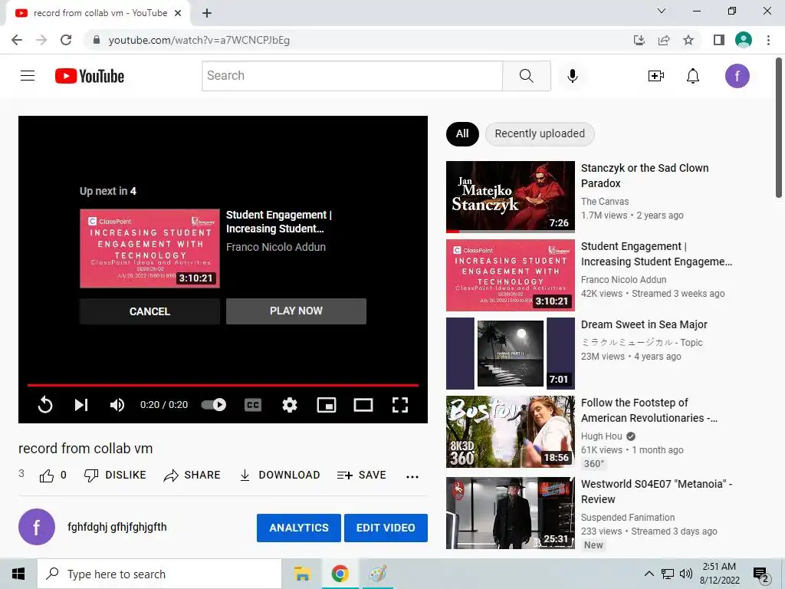Open account avatar menu in header
Image resolution: width=785 pixels, height=589 pixels.
pyautogui.click(x=737, y=76)
